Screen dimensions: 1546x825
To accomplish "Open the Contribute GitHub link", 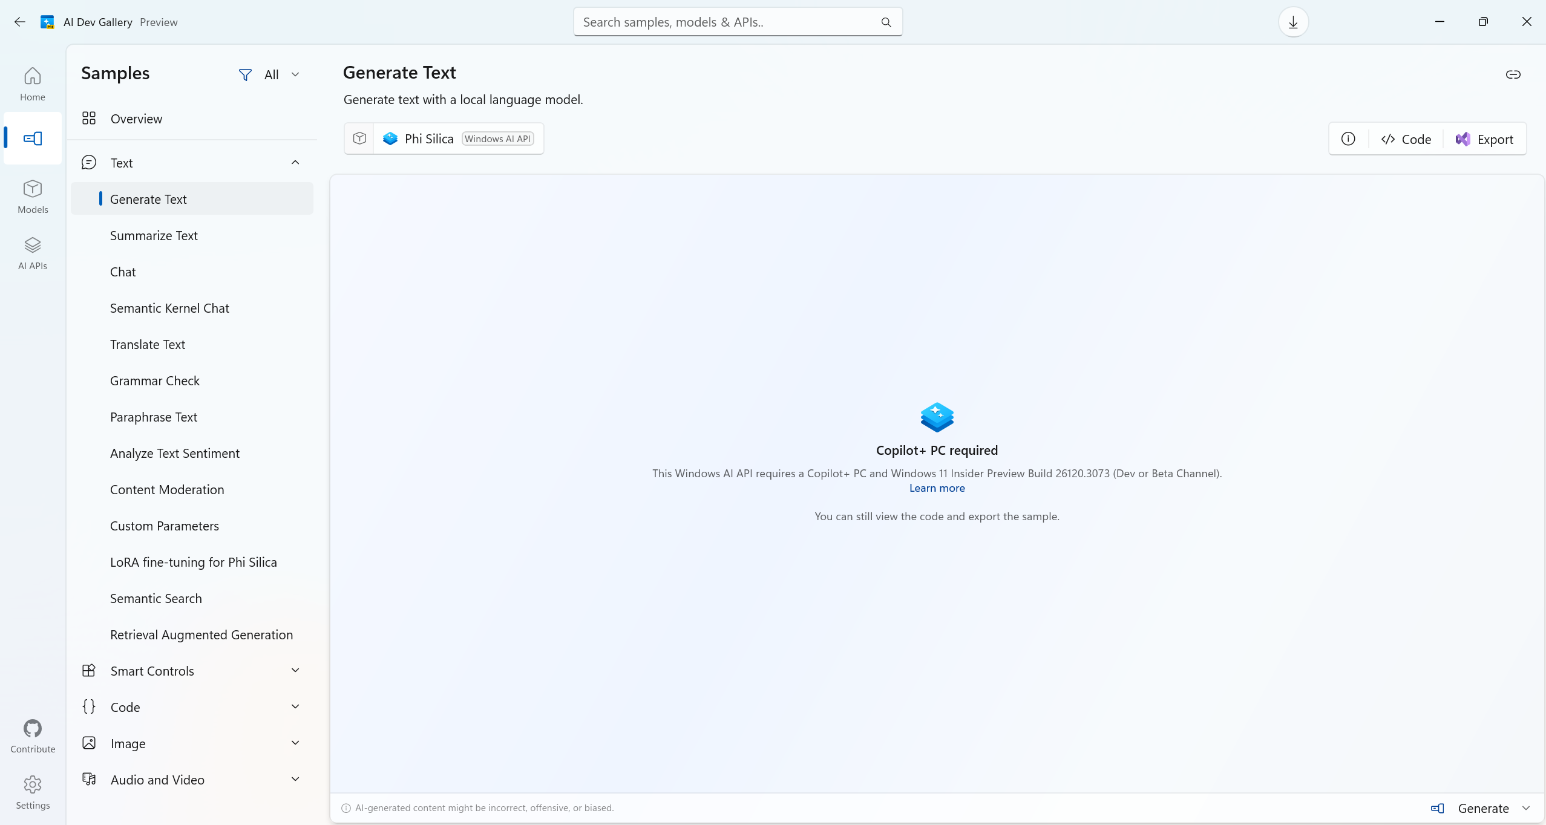I will coord(33,736).
